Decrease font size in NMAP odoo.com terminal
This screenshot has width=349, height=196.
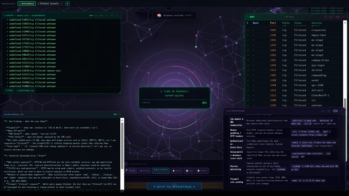96,16
